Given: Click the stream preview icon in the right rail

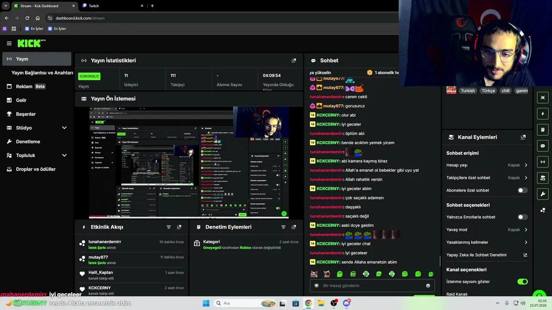Looking at the screenshot, I should tap(543, 98).
